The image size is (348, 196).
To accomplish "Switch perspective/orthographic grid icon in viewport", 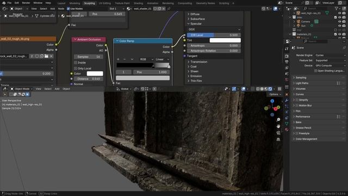I will (278, 139).
